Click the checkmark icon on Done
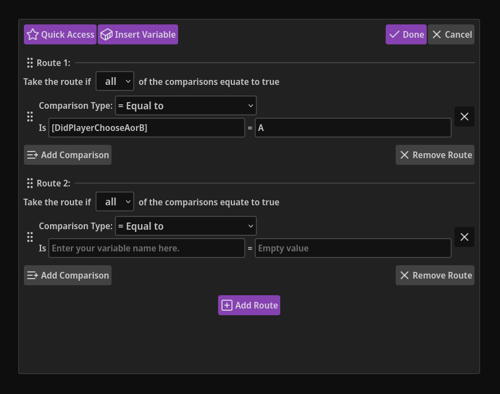Viewport: 500px width, 394px height. coord(396,34)
